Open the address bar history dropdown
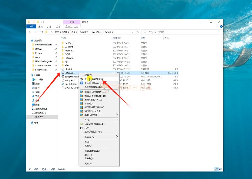This screenshot has height=179, width=252. pos(132,32)
